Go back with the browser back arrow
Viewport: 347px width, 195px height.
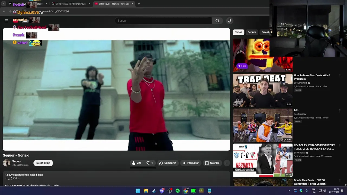[x=4, y=11]
